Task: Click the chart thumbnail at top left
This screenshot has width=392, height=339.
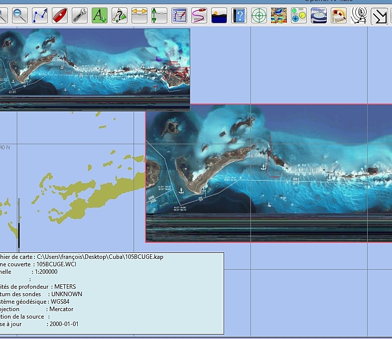Action: pyautogui.click(x=95, y=70)
